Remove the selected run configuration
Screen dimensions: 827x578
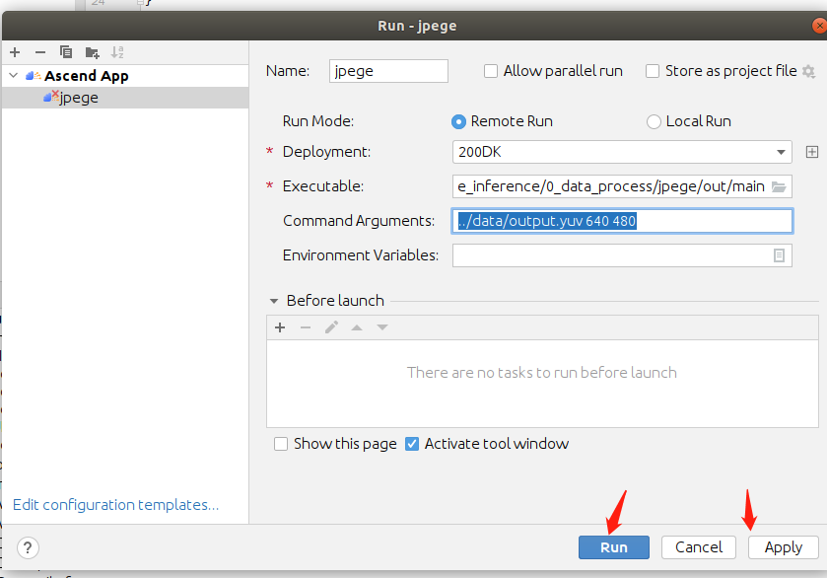click(40, 52)
